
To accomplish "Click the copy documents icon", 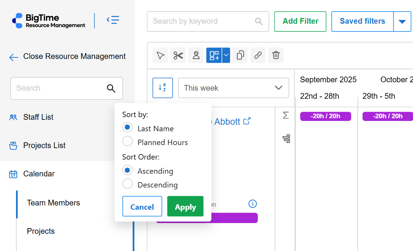I will pyautogui.click(x=240, y=55).
